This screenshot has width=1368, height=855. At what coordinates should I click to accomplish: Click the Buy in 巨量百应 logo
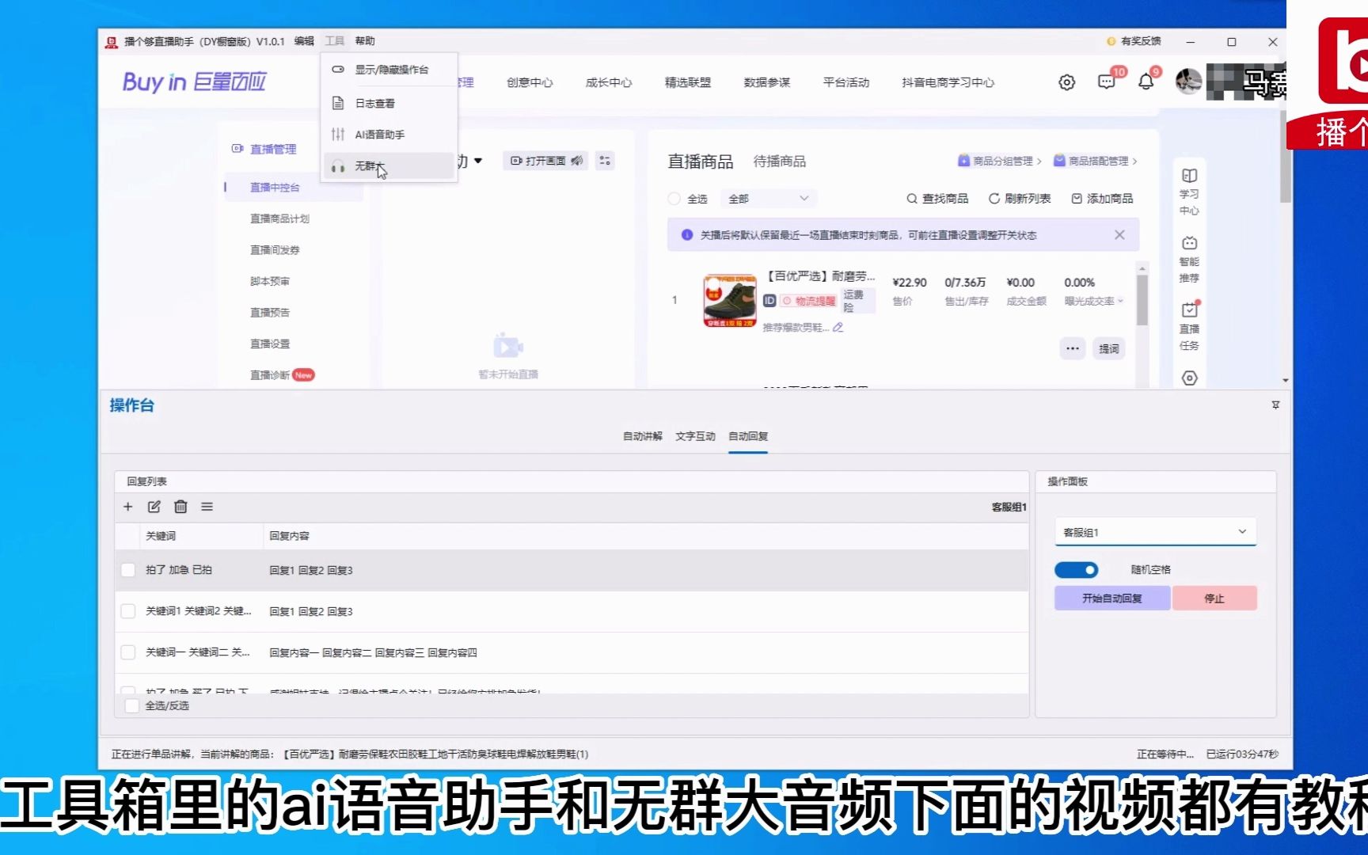194,82
